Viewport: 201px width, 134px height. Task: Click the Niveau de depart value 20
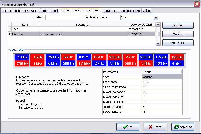click(x=162, y=92)
